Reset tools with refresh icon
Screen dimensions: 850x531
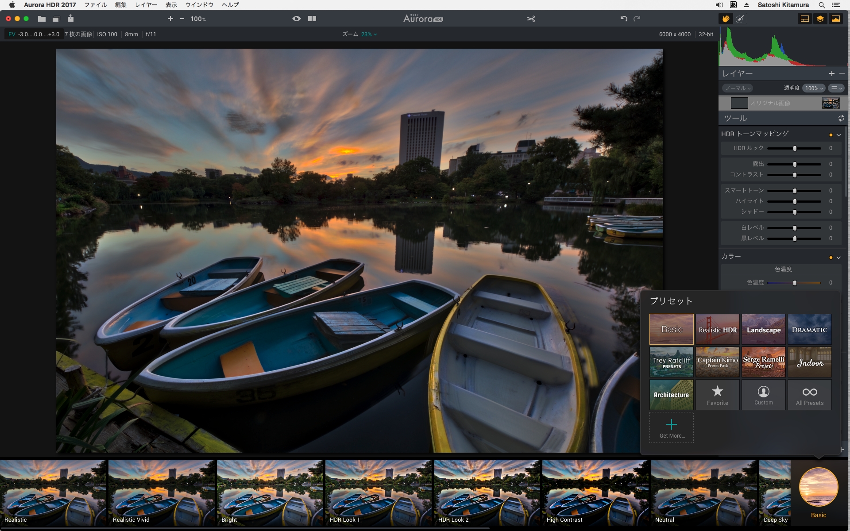click(x=841, y=118)
